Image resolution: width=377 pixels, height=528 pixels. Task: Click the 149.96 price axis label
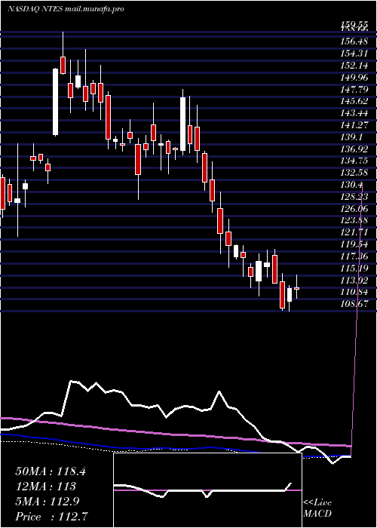point(354,77)
